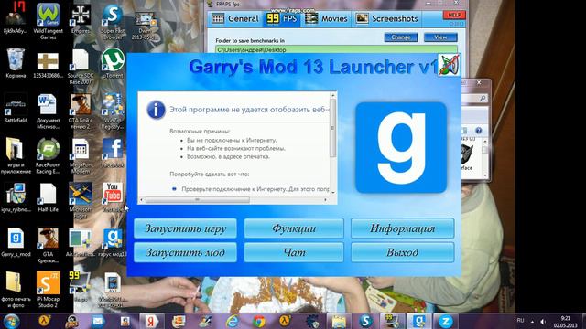Open the MegaFon Modem shortcut
Image resolution: width=586 pixels, height=329 pixels.
click(81, 156)
